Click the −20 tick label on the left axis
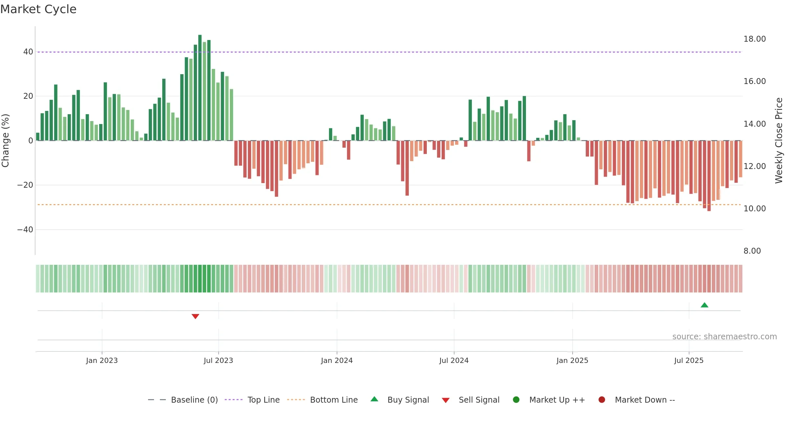Viewport: 788px width, 443px height. pos(25,185)
